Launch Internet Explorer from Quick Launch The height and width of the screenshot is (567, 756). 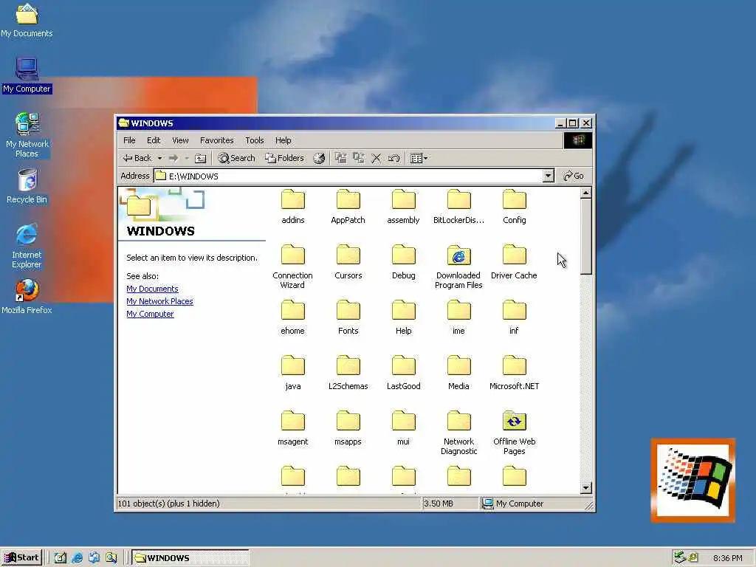tap(77, 558)
